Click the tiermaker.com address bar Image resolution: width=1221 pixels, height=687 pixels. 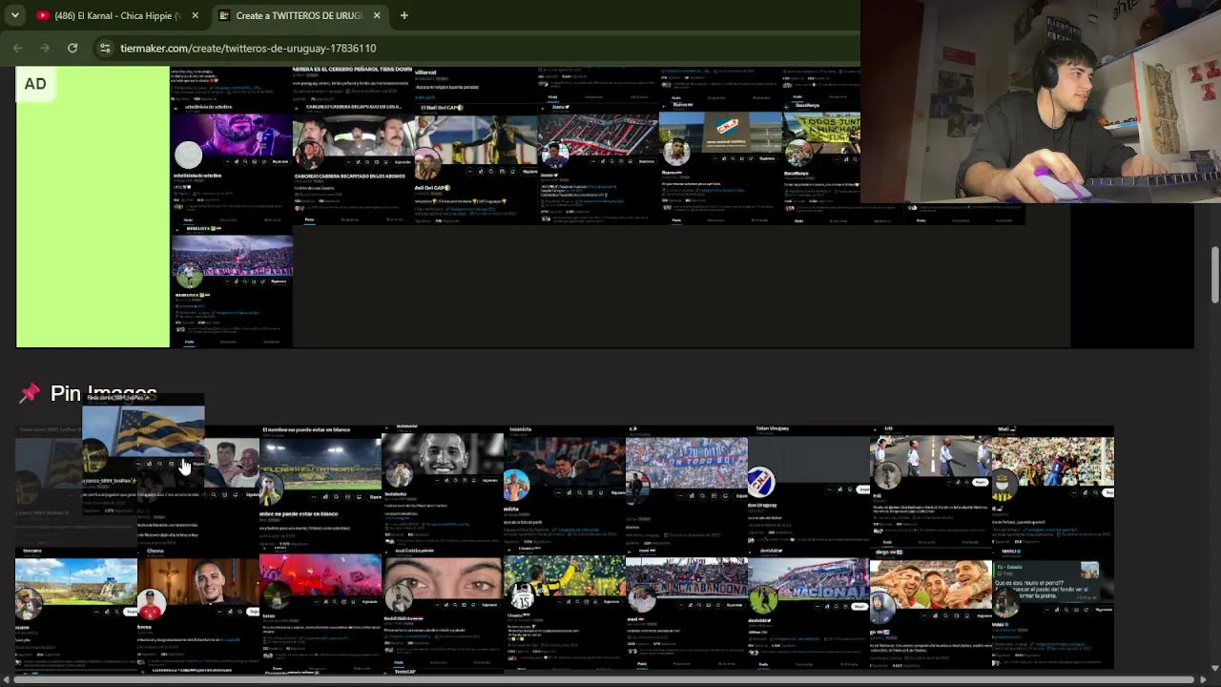coord(477,48)
